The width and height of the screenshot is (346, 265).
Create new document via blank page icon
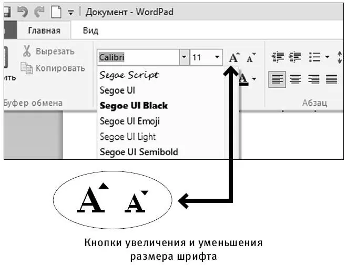point(56,12)
